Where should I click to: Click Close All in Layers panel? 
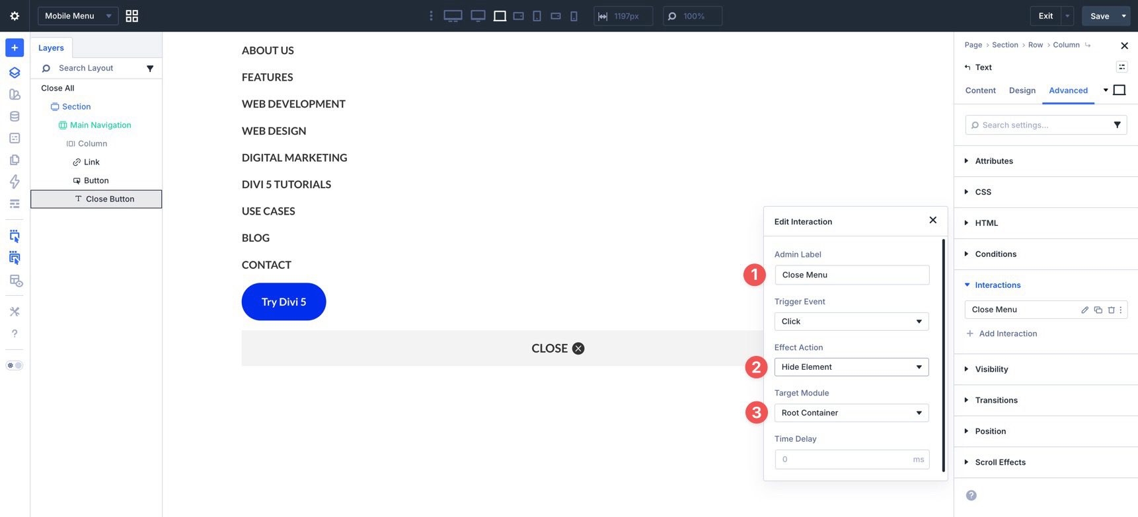pos(57,88)
